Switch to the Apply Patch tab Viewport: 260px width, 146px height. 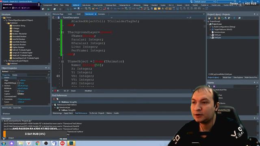tap(68, 113)
